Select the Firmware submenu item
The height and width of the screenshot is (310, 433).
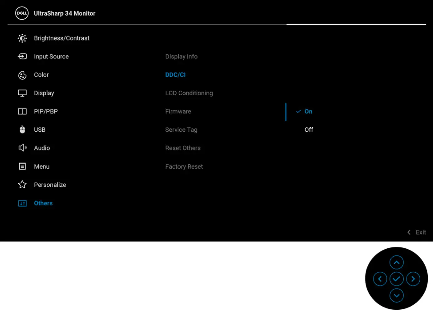point(178,111)
